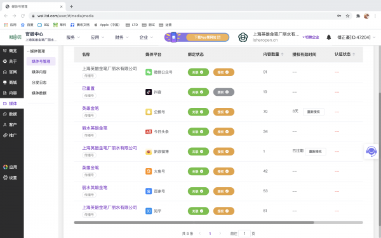Viewport: 381px width, 238px height.
Task: Open the 已重置 account name link
Action: pyautogui.click(x=88, y=88)
